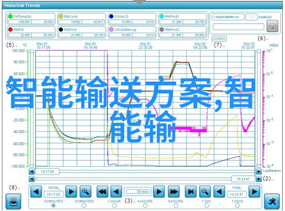Click the zoom in magnifier button
The image size is (285, 211).
pos(85,192)
